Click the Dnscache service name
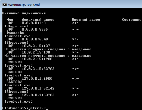The image size is (142, 110). 15,33
